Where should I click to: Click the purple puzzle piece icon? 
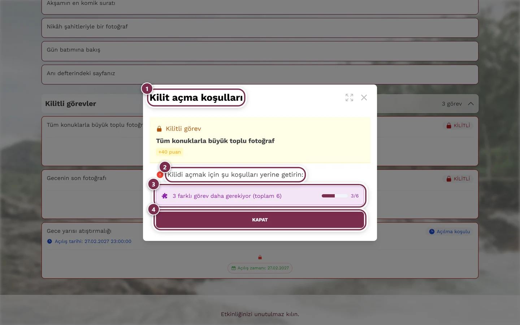pyautogui.click(x=165, y=196)
